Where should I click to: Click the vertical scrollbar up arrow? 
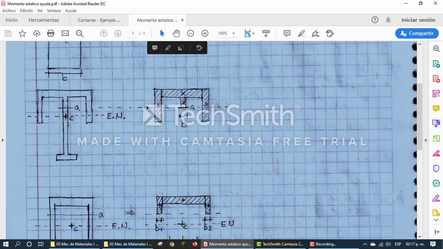click(420, 44)
